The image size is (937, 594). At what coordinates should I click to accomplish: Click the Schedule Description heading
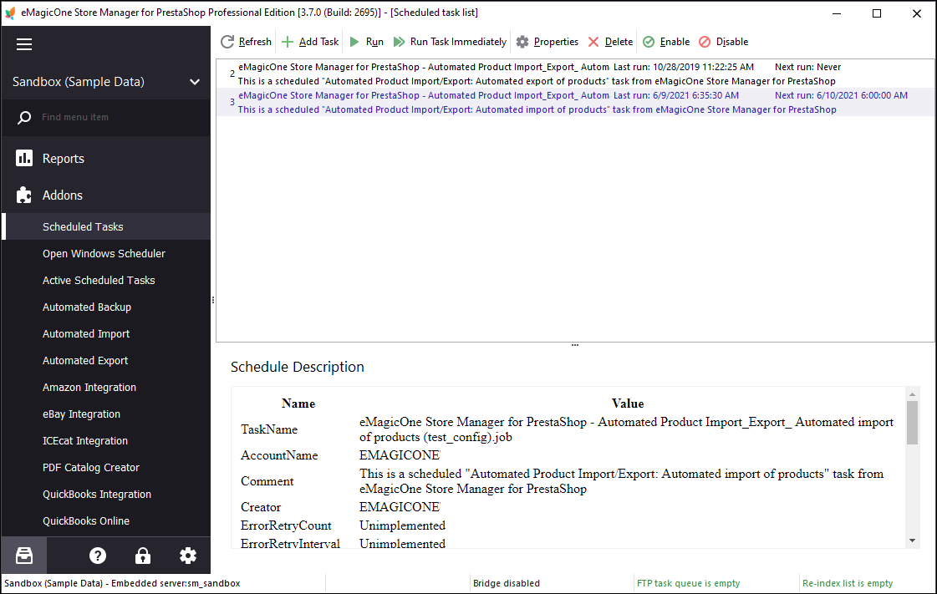(x=297, y=367)
